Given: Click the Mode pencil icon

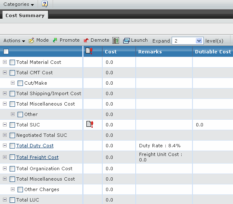Looking at the screenshot, I should (31, 40).
